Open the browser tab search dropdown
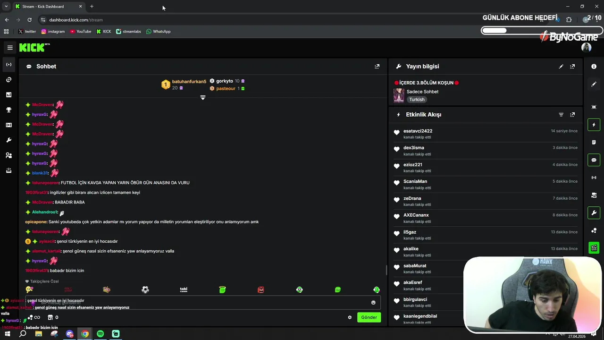 pyautogui.click(x=6, y=6)
